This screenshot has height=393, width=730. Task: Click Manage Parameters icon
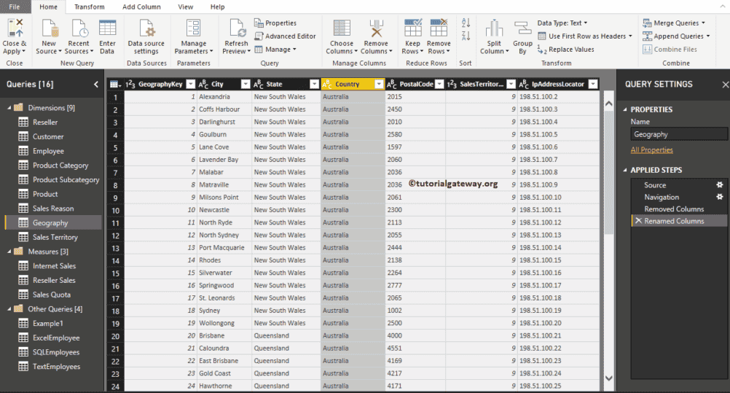(x=194, y=28)
